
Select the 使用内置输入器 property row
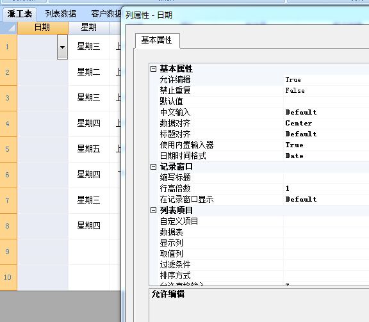point(263,145)
